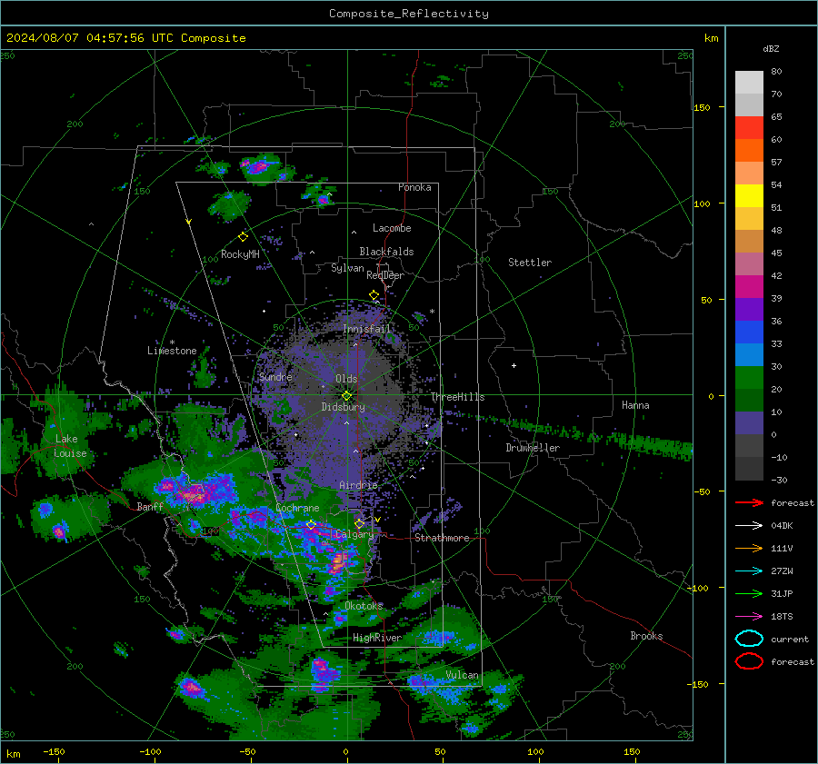Click the Banff label
Screen dimensions: 818x764
[x=150, y=507]
